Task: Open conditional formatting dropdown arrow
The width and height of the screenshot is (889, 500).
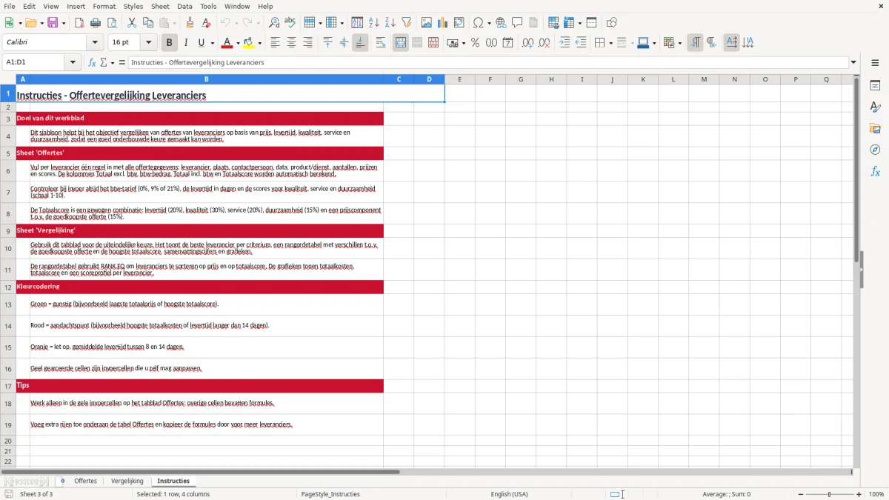Action: (x=679, y=43)
